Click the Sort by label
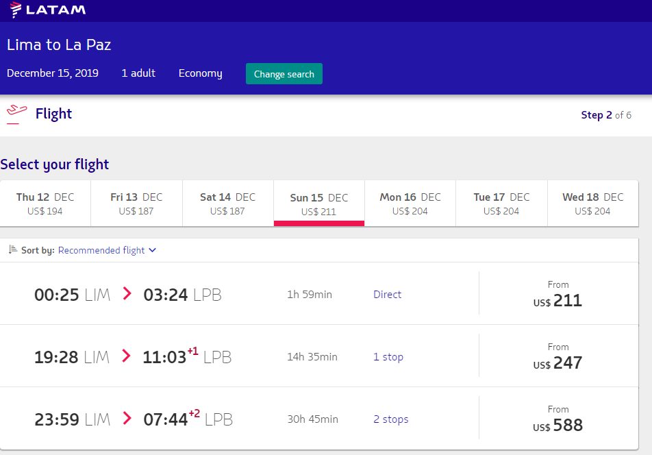Image resolution: width=652 pixels, height=455 pixels. coord(38,250)
